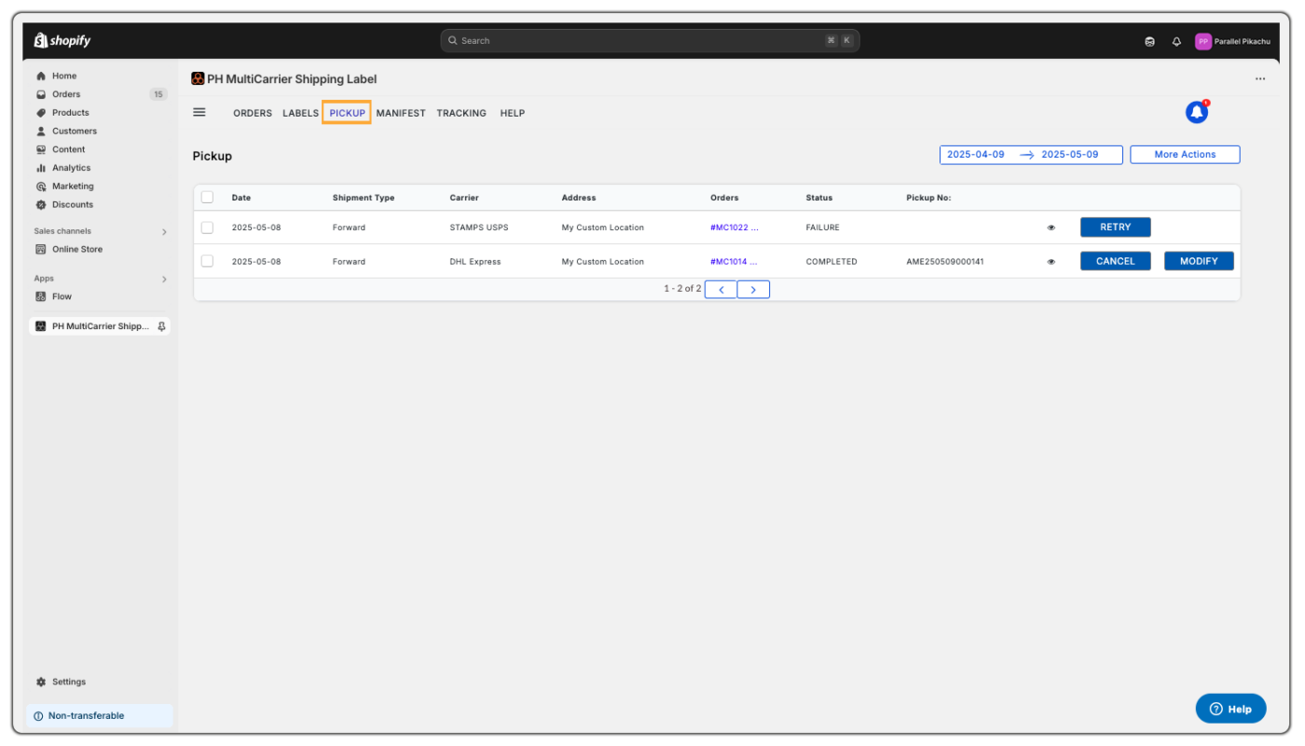The width and height of the screenshot is (1305, 746).
Task: Click the floating Help button
Action: pos(1230,709)
